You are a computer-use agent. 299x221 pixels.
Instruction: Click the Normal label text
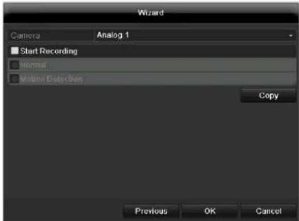coord(33,65)
